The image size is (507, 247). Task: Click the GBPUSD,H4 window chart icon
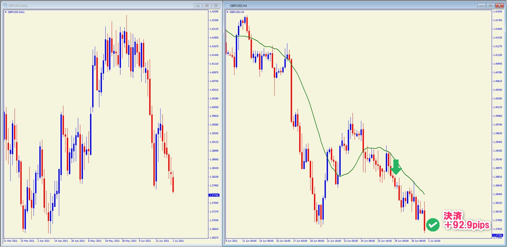click(x=227, y=6)
